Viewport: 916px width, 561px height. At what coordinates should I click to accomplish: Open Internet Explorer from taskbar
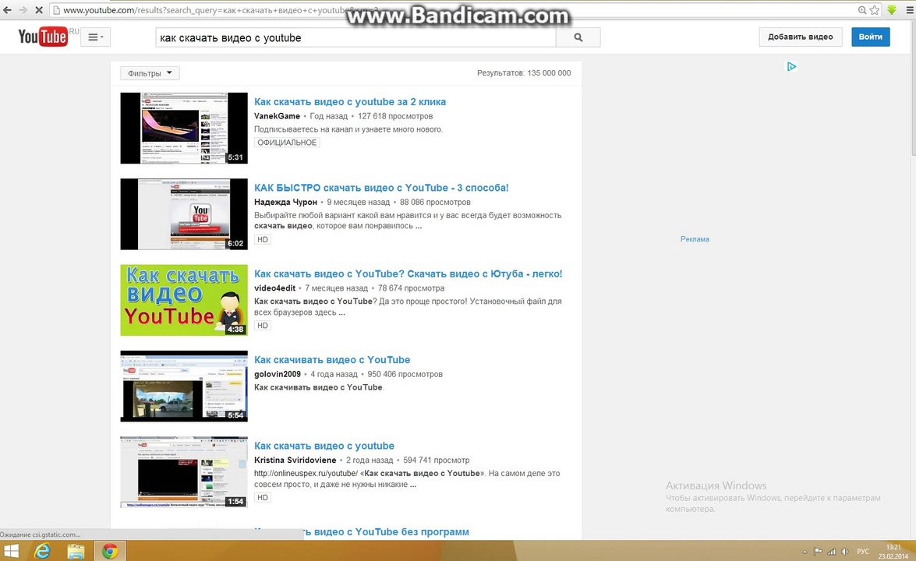(42, 551)
